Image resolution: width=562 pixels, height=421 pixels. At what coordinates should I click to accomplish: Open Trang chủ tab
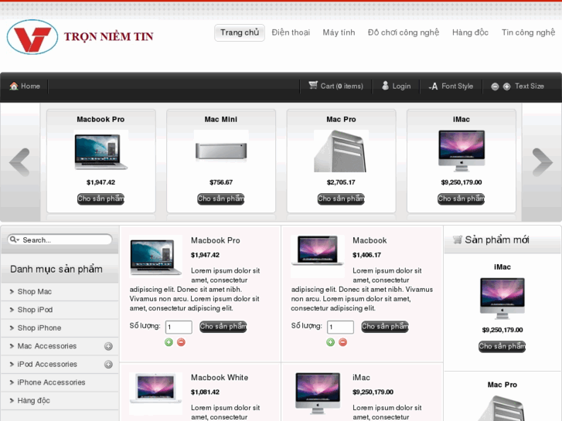240,32
